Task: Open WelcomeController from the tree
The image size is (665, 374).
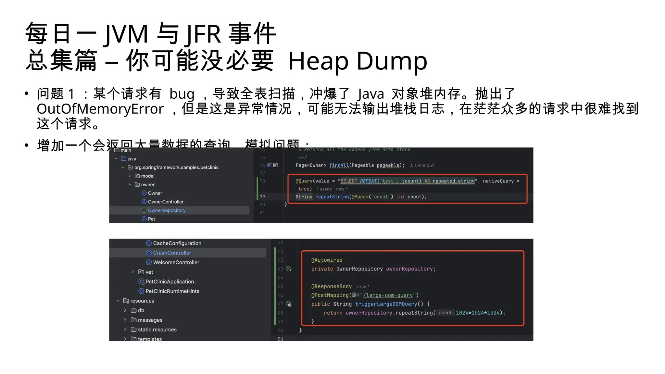Action: point(176,262)
